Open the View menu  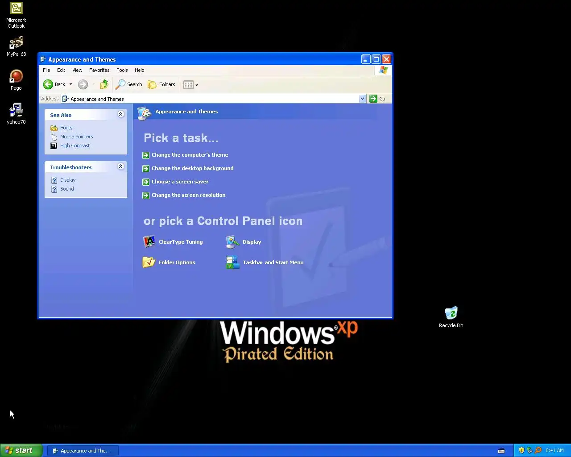point(77,70)
